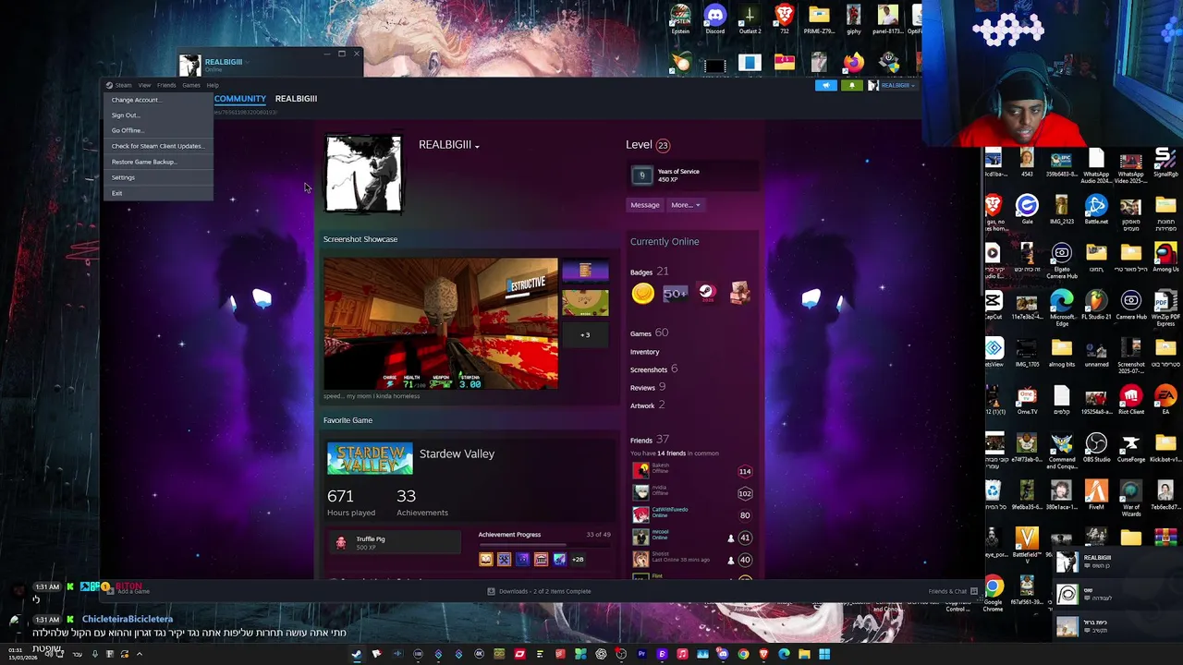This screenshot has height=665, width=1183.
Task: Open the OBS Studio desktop shortcut
Action: tap(1096, 449)
